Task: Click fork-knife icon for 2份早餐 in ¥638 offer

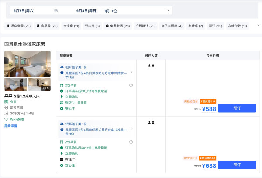Action: coord(62,142)
